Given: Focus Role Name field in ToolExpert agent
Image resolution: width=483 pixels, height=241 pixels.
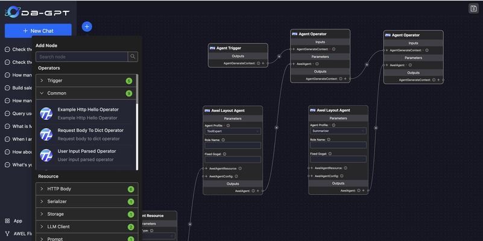Looking at the screenshot, I should tap(233, 146).
